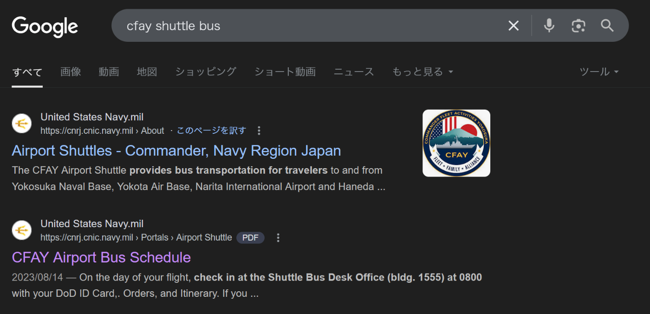The height and width of the screenshot is (314, 650).
Task: Click Navy favicon beside Airport Shuttles result
Action: click(x=21, y=124)
